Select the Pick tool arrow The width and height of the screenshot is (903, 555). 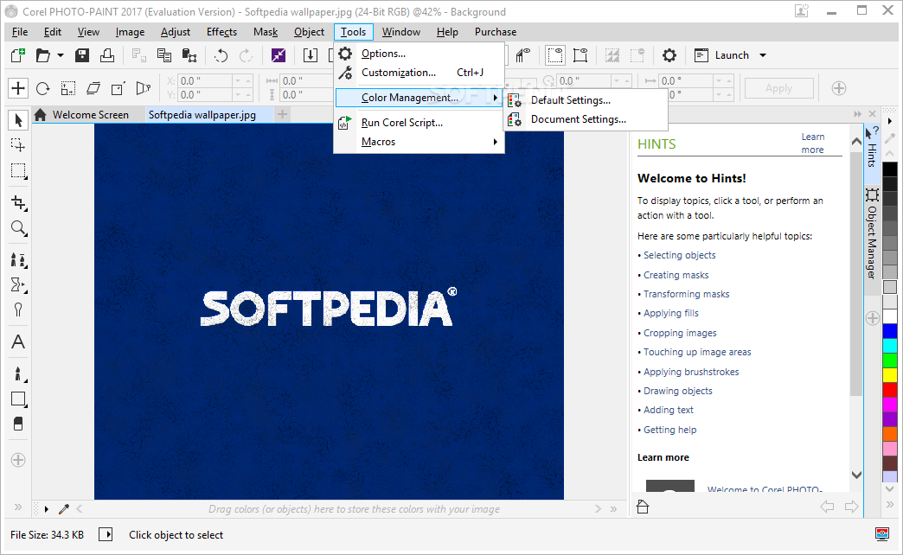click(x=18, y=120)
